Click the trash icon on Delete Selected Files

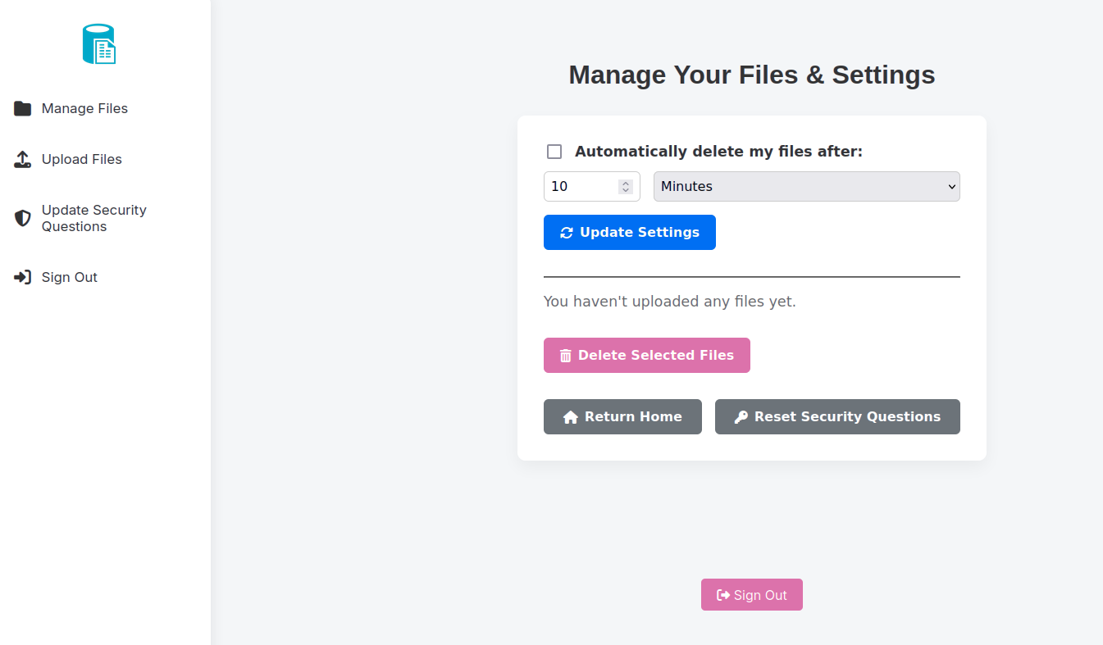[x=566, y=356]
